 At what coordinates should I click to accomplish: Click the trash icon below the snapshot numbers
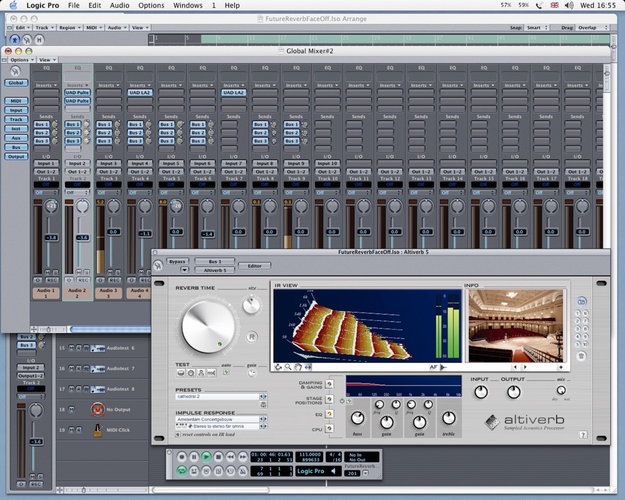pyautogui.click(x=582, y=356)
